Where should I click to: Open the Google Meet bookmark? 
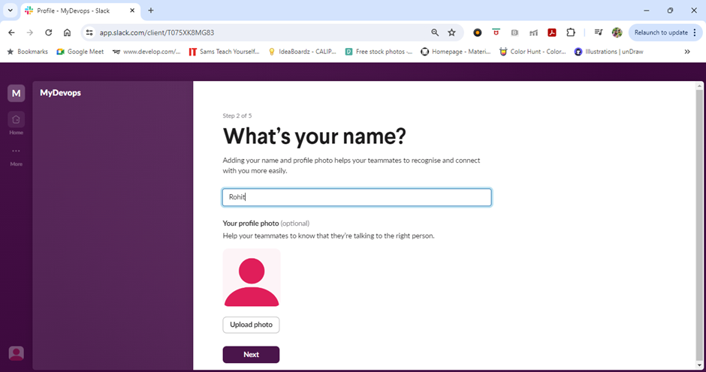click(x=80, y=52)
